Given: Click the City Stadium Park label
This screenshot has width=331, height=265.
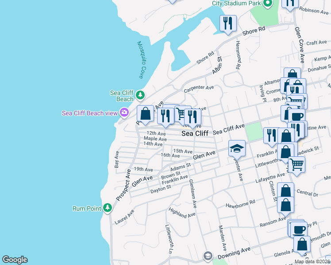Looking at the screenshot, I should click(x=236, y=4).
